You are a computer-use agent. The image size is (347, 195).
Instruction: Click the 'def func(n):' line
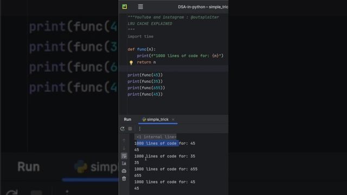[x=142, y=49]
